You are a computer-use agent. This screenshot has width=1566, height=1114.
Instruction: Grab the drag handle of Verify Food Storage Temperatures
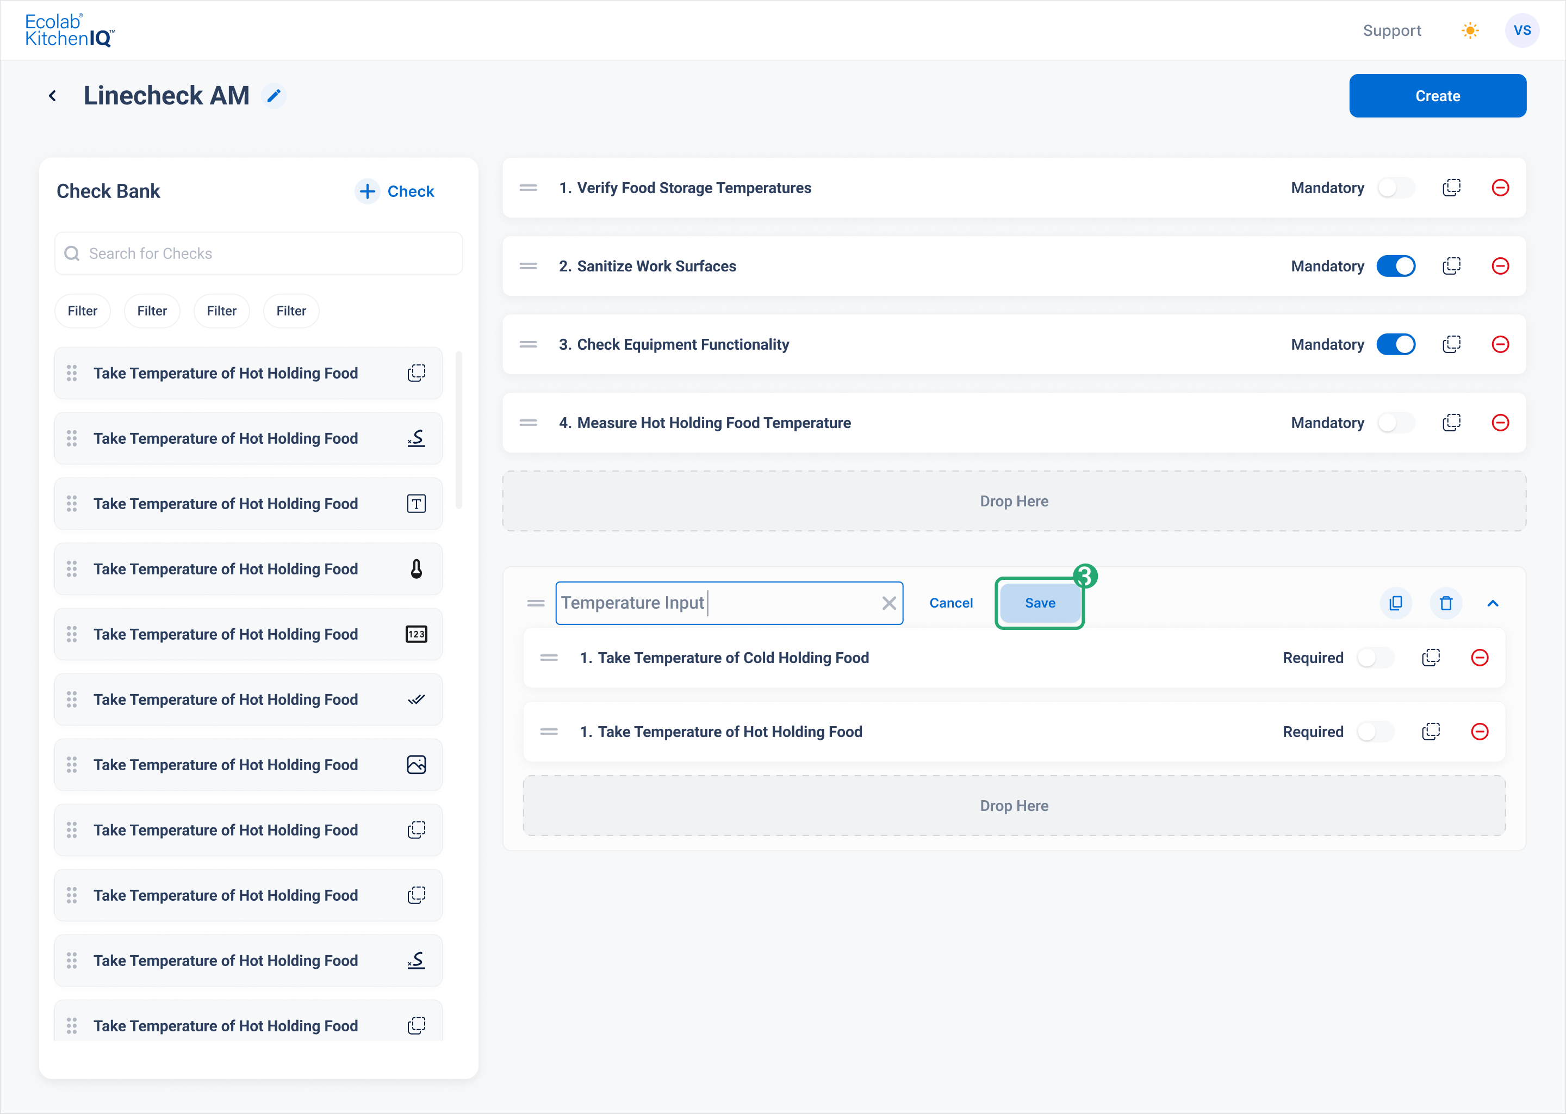[528, 188]
